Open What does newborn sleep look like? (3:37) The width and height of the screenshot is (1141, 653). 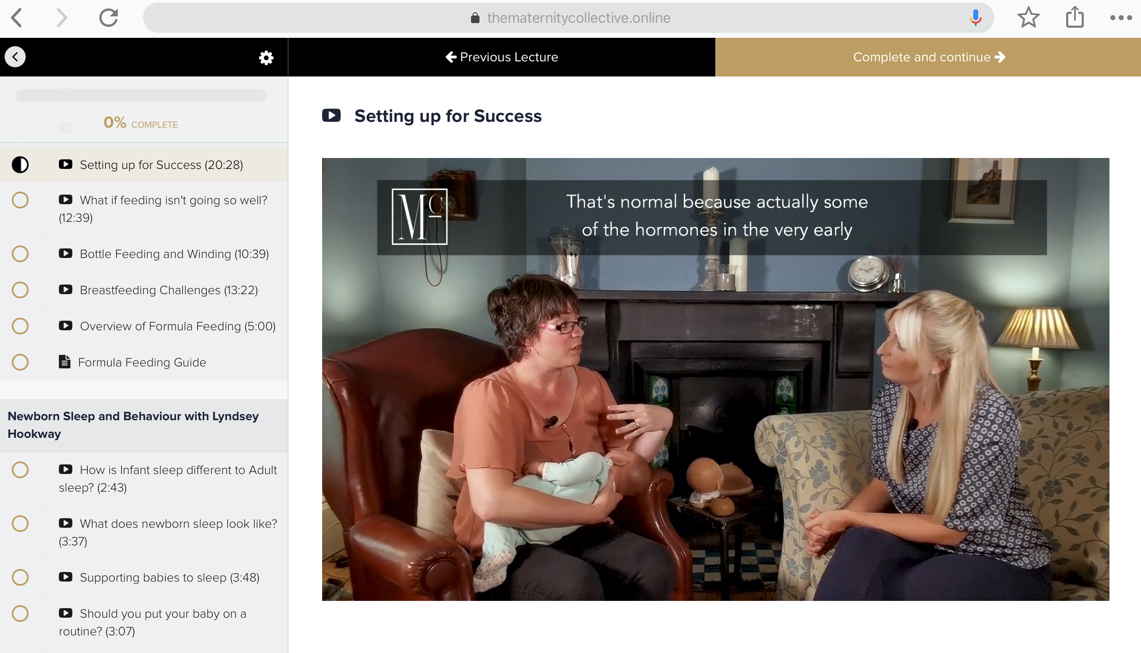pyautogui.click(x=168, y=532)
